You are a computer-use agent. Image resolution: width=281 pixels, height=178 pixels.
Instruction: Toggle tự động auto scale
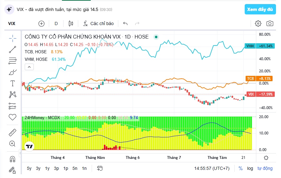pyautogui.click(x=265, y=168)
